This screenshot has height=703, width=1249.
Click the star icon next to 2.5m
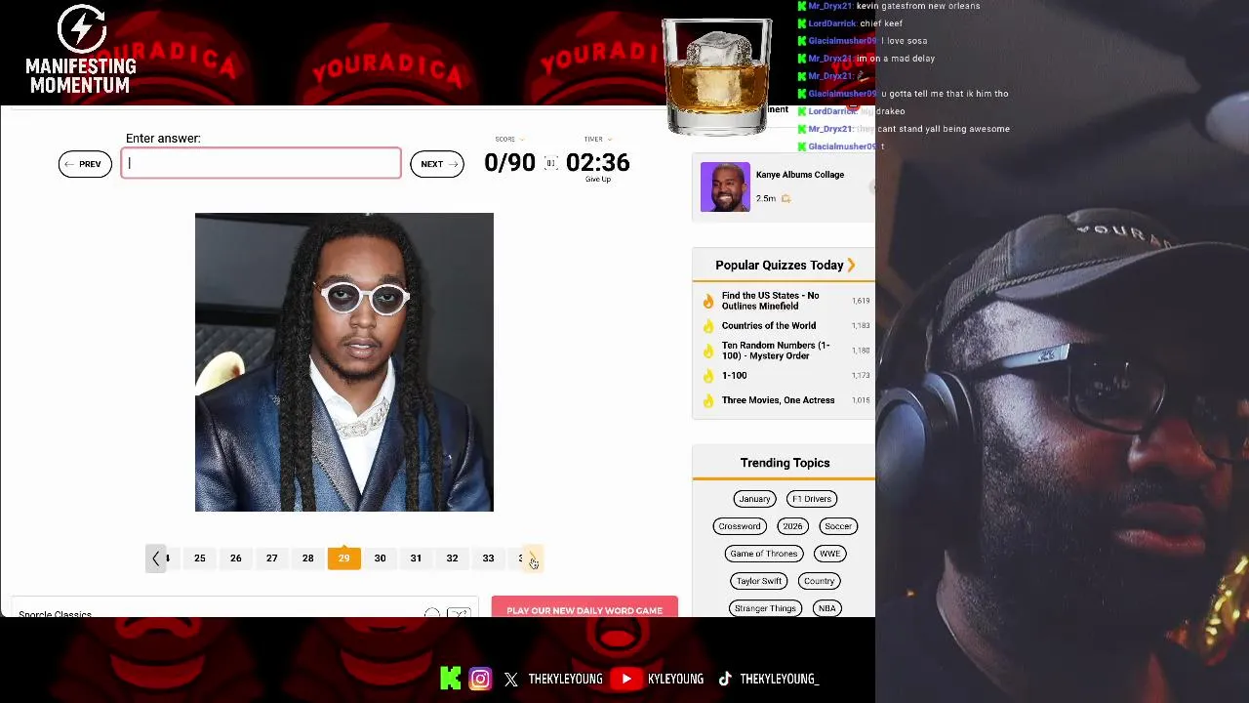[x=786, y=198]
